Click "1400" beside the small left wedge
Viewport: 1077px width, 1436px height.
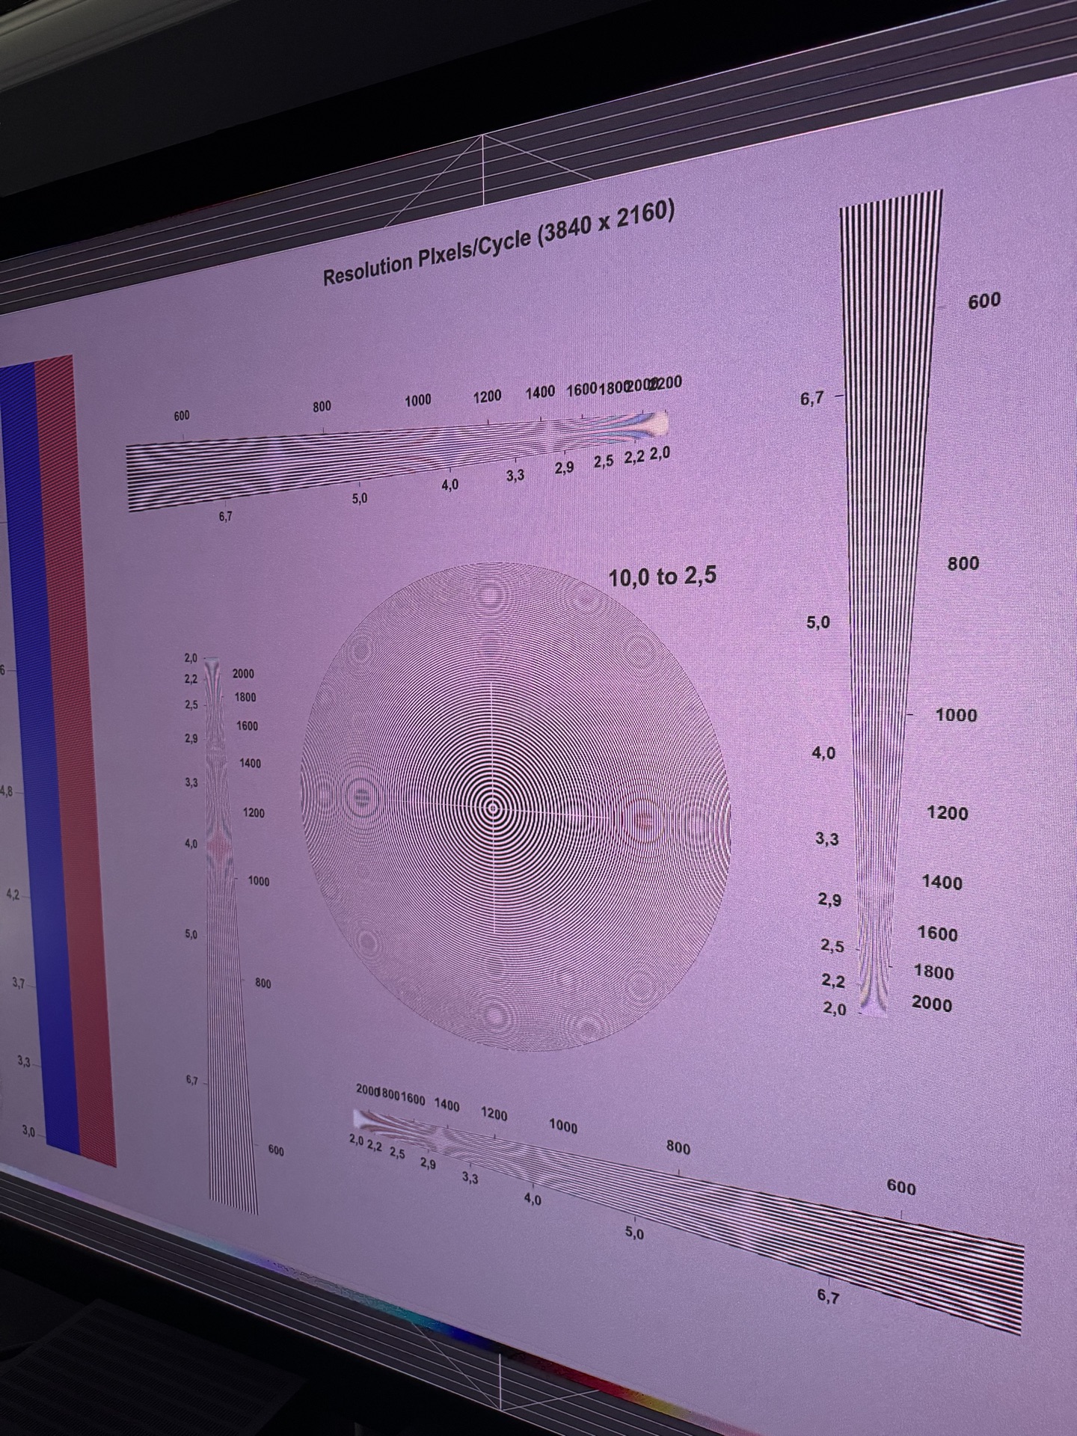pos(250,763)
